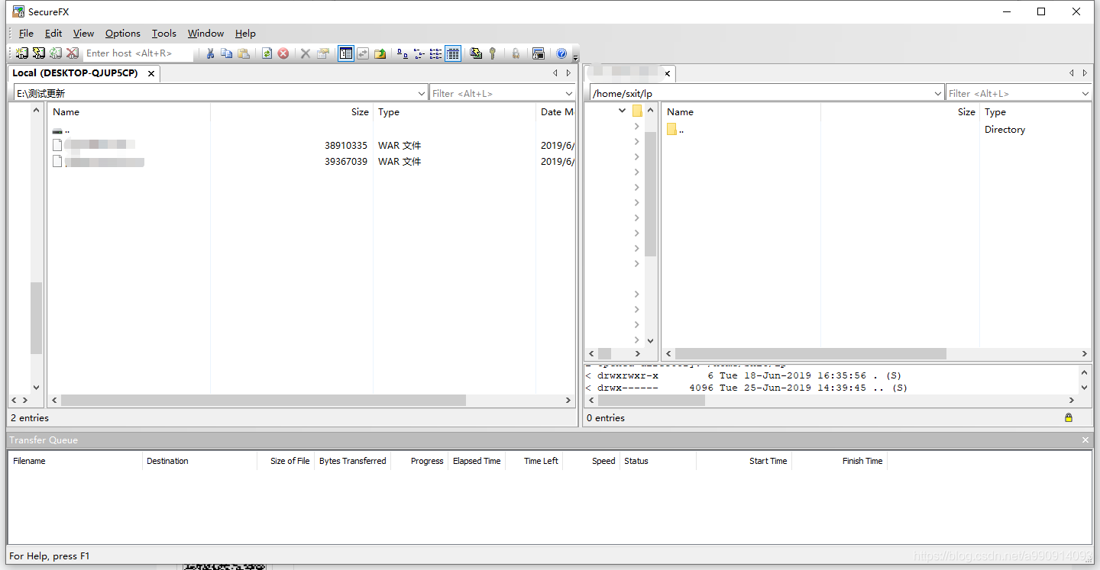
Task: Click the padlock icon in remote status bar
Action: coord(1069,417)
